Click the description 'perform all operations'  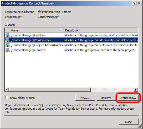coord(101,45)
